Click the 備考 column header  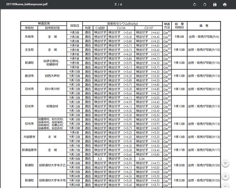tap(204, 26)
